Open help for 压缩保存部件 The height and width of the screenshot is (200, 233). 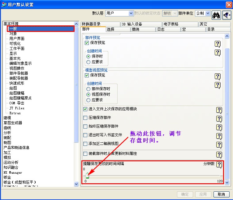219,119
